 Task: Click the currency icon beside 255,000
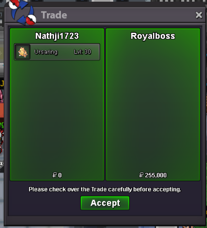tap(141, 175)
